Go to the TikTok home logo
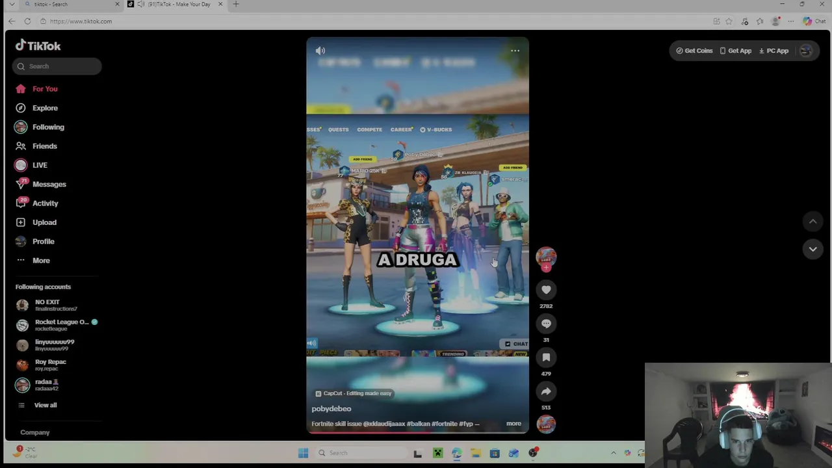The image size is (832, 468). (x=38, y=45)
